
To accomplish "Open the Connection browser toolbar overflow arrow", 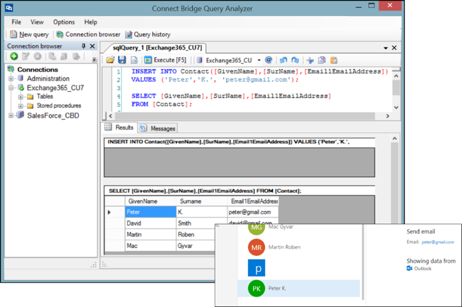I will pyautogui.click(x=94, y=60).
